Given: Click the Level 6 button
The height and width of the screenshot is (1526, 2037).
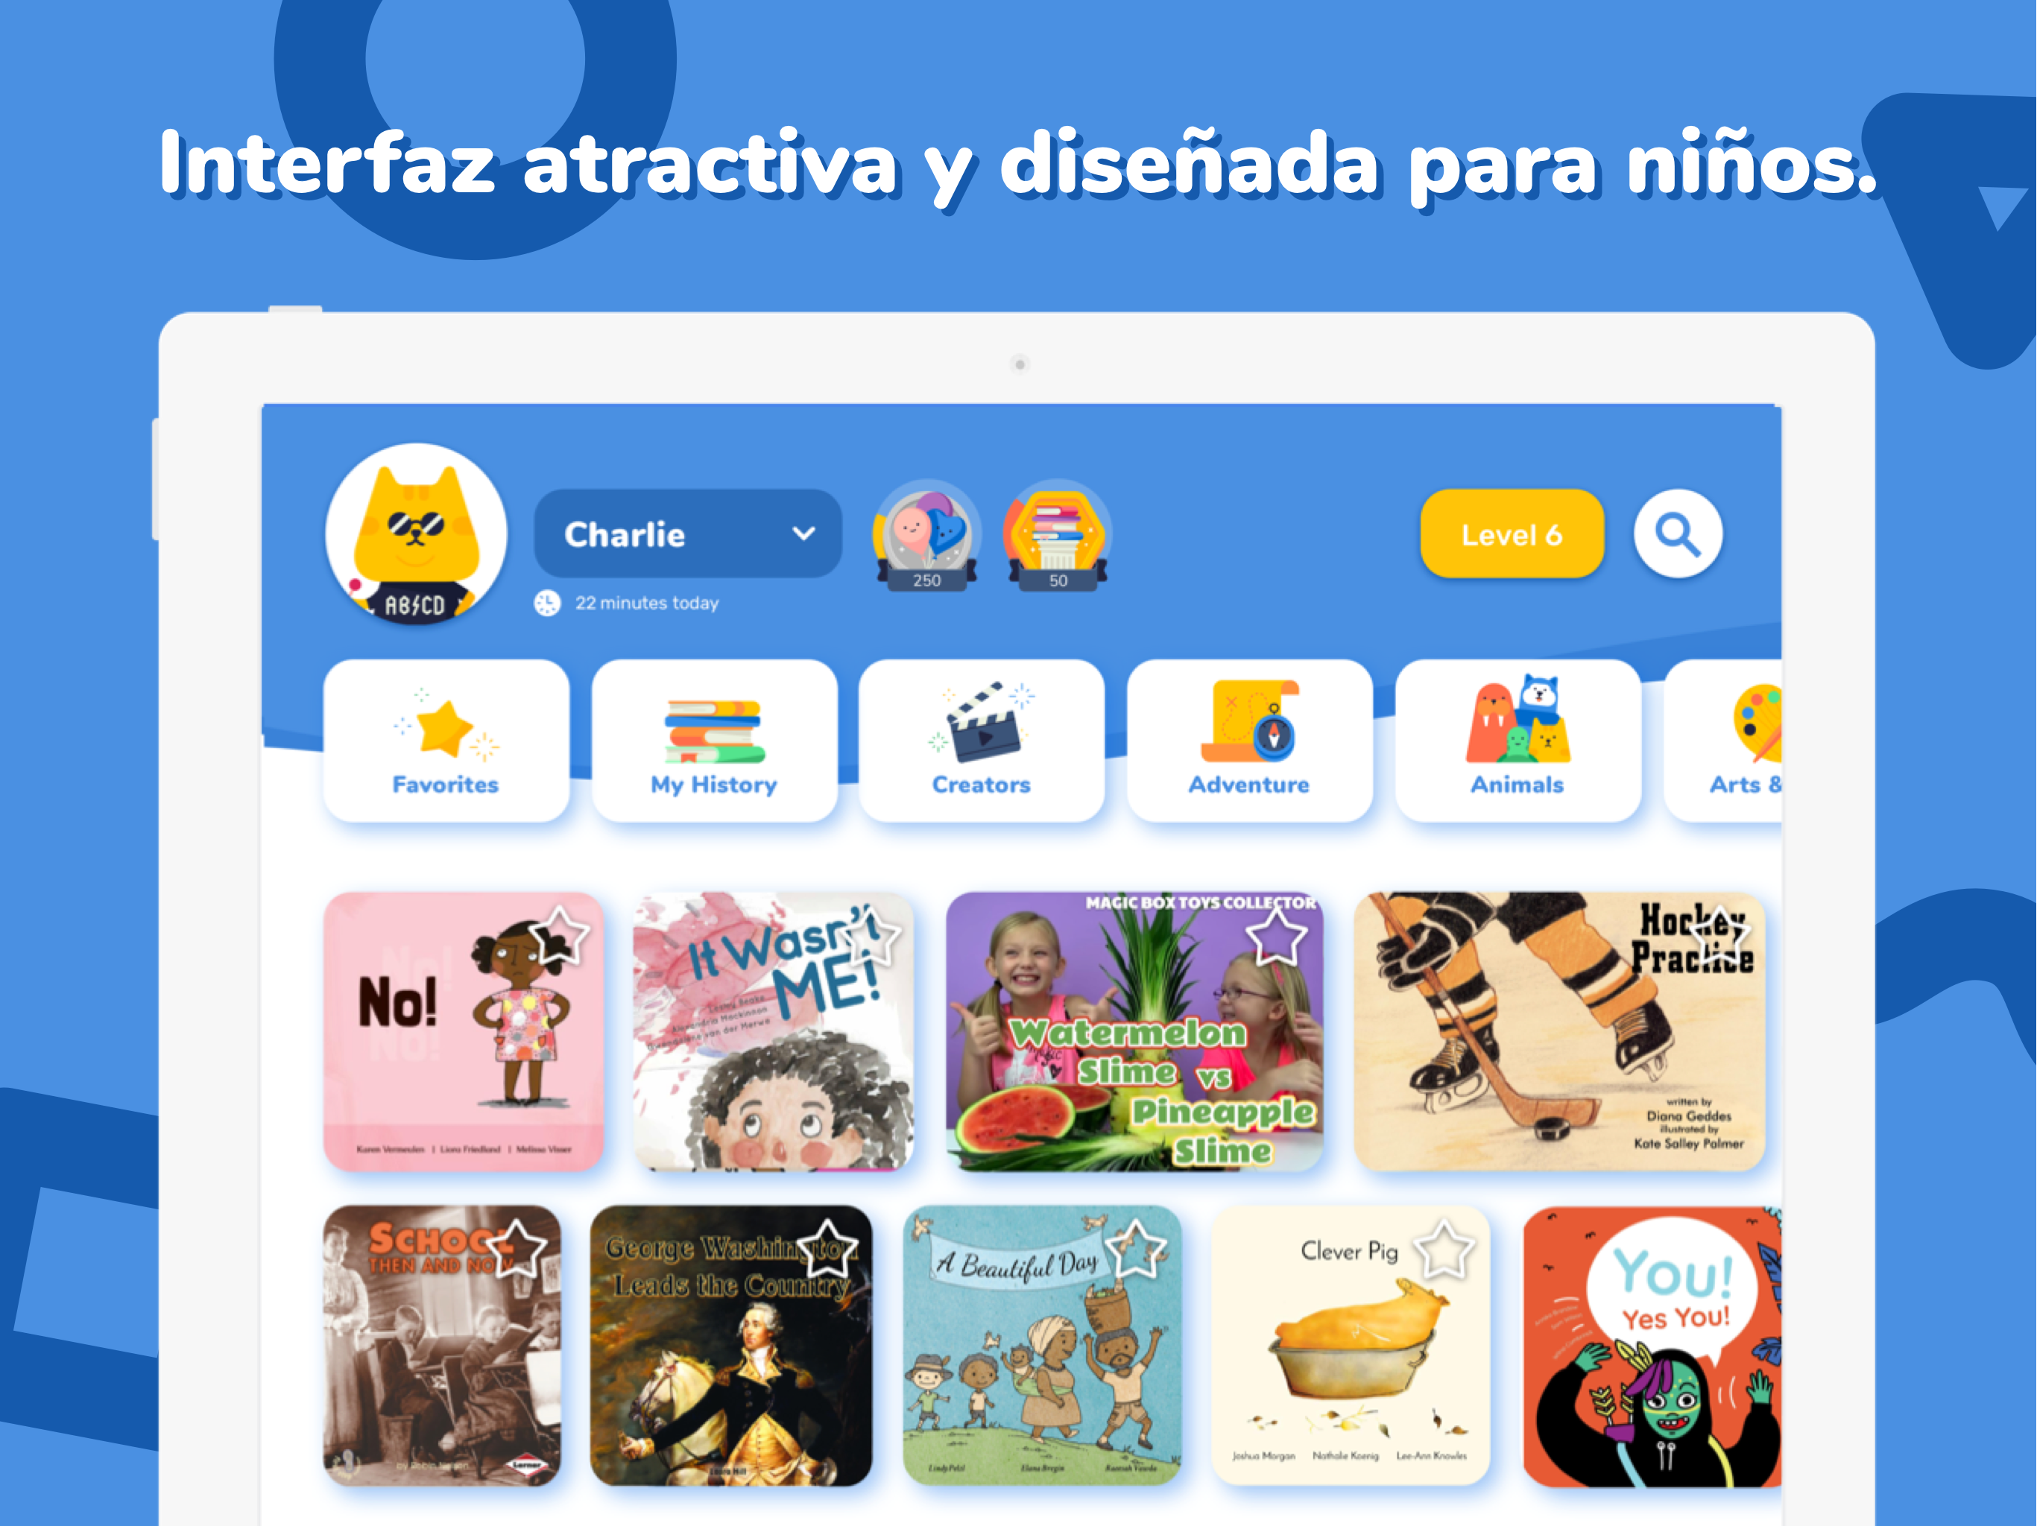Looking at the screenshot, I should pyautogui.click(x=1512, y=534).
